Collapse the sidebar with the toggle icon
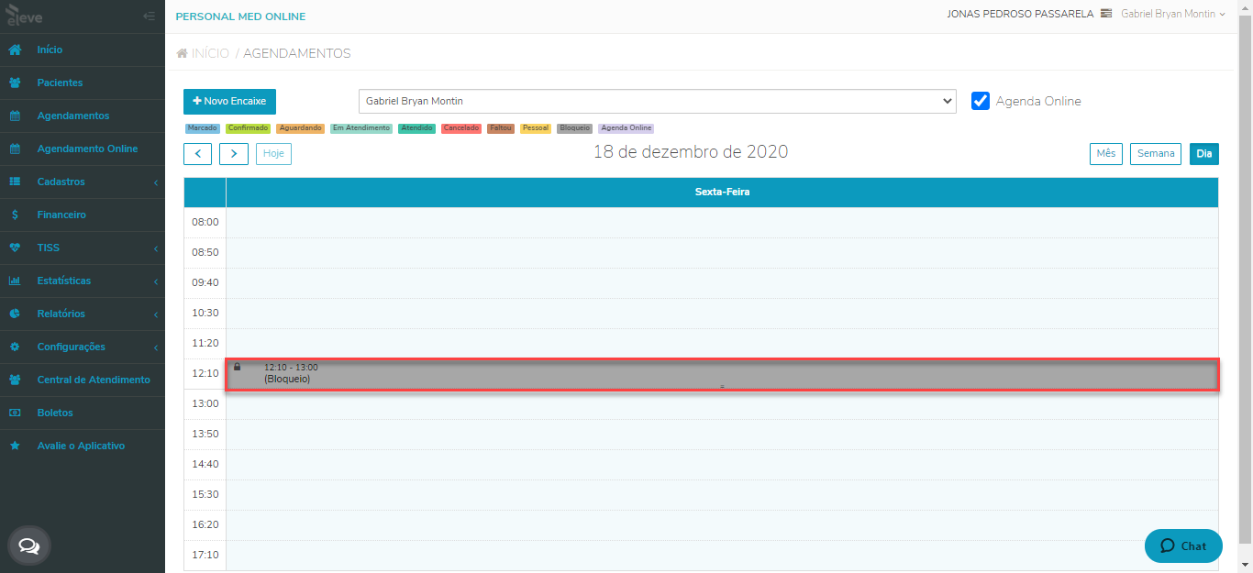 [x=150, y=16]
